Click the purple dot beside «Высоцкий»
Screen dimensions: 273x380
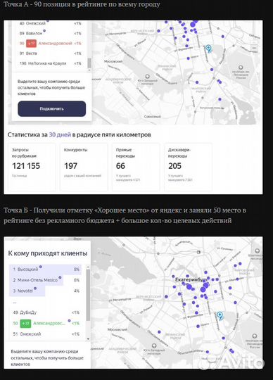click(40, 267)
